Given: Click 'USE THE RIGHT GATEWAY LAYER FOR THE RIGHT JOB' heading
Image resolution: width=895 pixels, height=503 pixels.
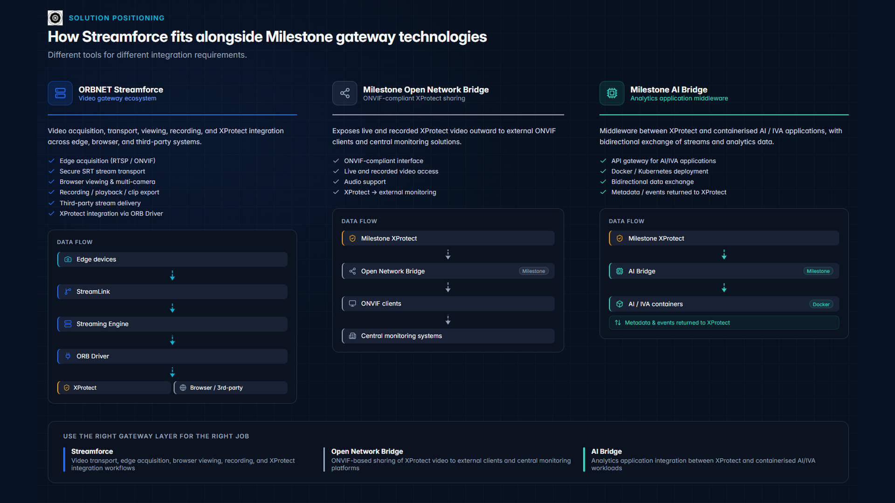Looking at the screenshot, I should tap(156, 436).
